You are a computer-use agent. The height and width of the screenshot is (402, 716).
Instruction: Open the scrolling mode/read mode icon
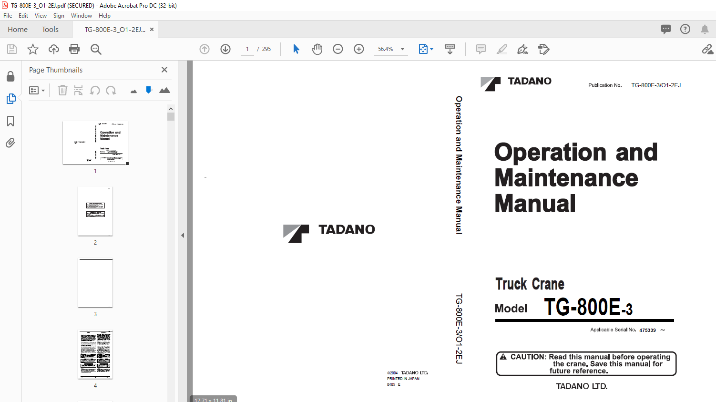tap(450, 49)
